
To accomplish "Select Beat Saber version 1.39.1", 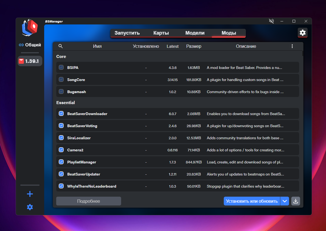I will (30, 61).
